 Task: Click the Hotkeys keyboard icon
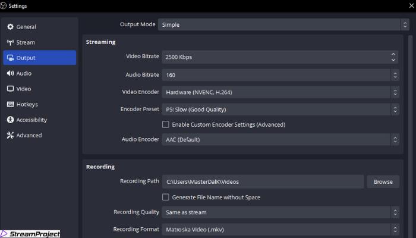click(x=10, y=104)
